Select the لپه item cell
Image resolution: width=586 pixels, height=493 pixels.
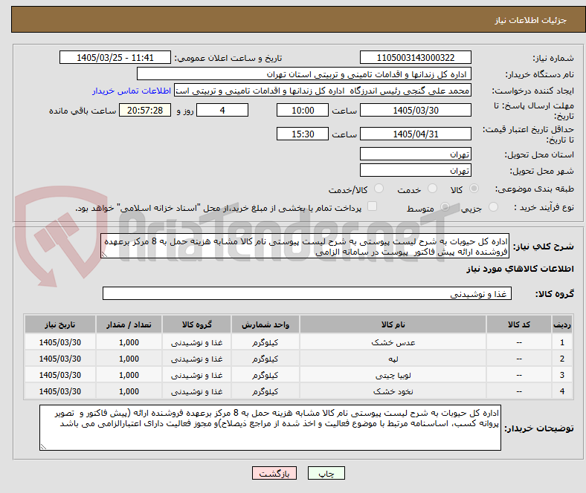click(393, 359)
